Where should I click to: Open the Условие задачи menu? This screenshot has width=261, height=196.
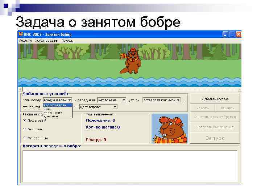click(46, 41)
